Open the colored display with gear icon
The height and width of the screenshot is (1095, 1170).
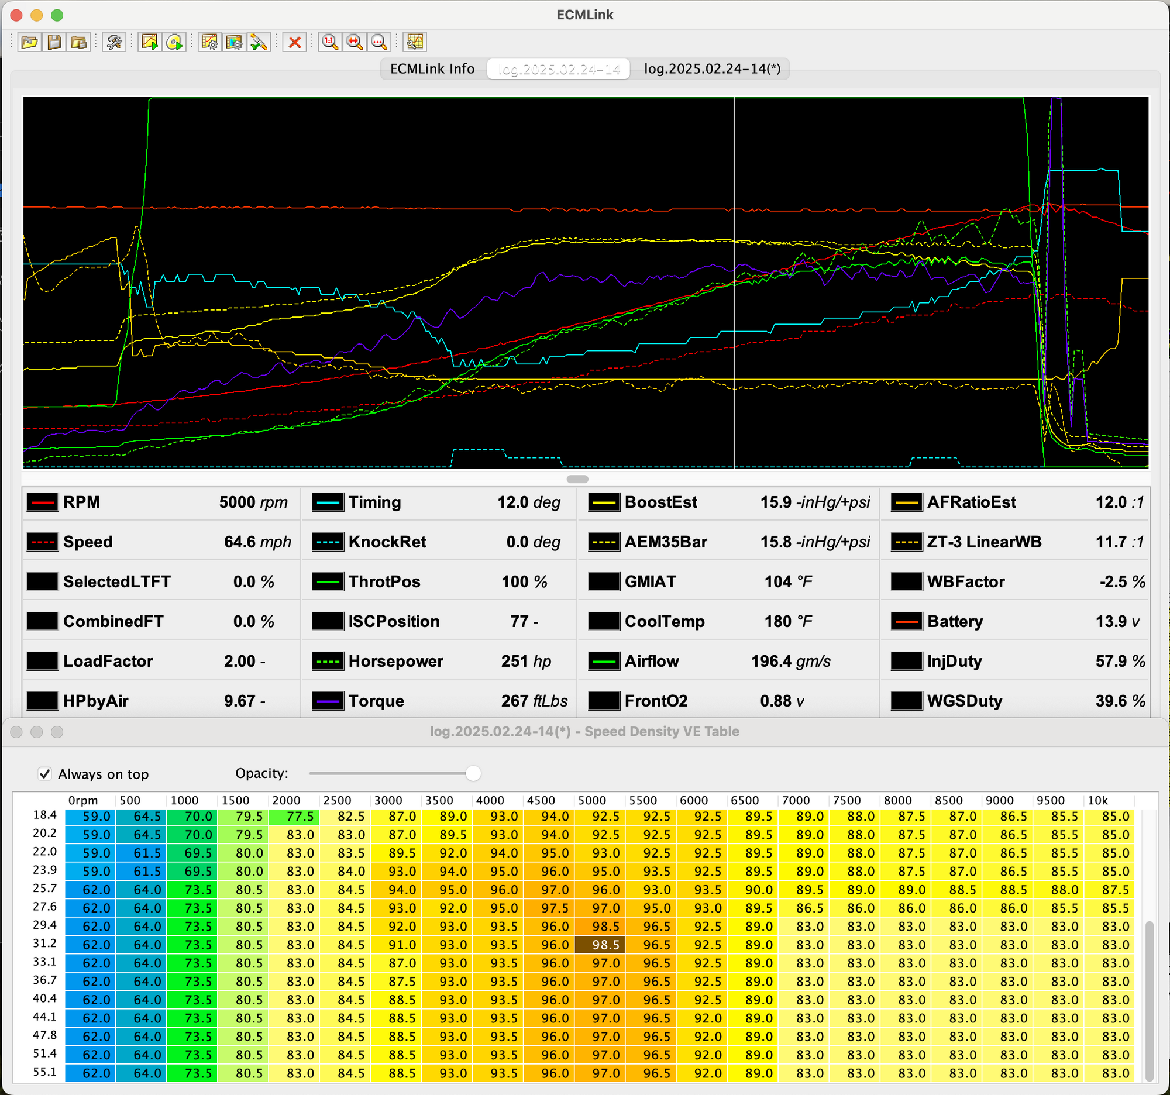pos(234,42)
